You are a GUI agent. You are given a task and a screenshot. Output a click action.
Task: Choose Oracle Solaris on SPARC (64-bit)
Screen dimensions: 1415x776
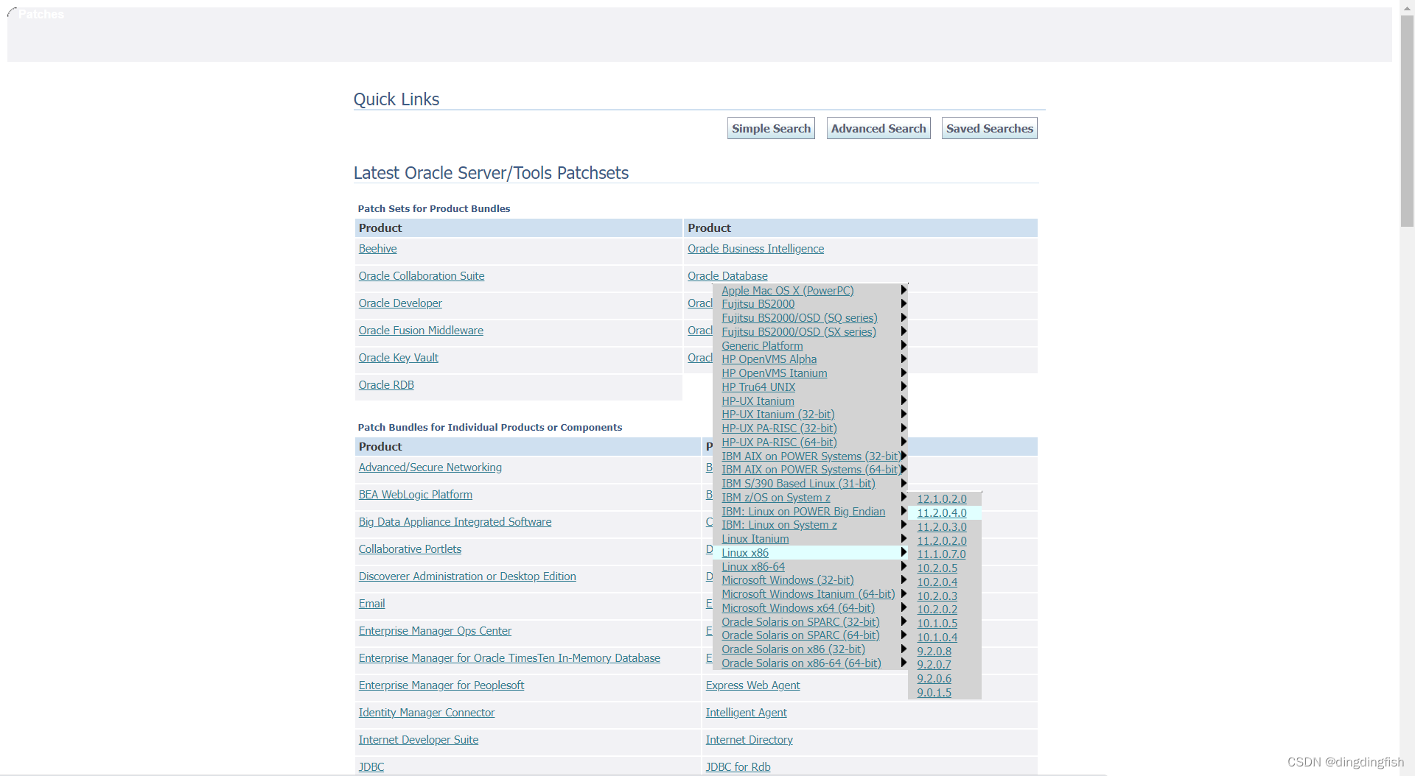pos(800,635)
